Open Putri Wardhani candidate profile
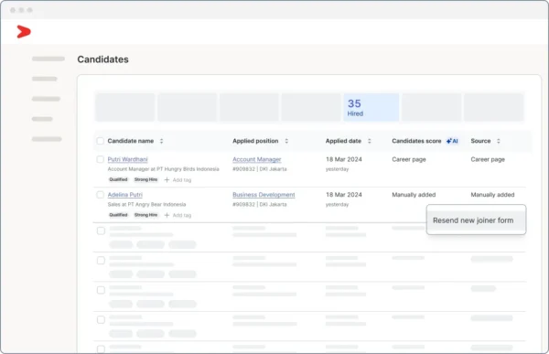 pyautogui.click(x=127, y=159)
